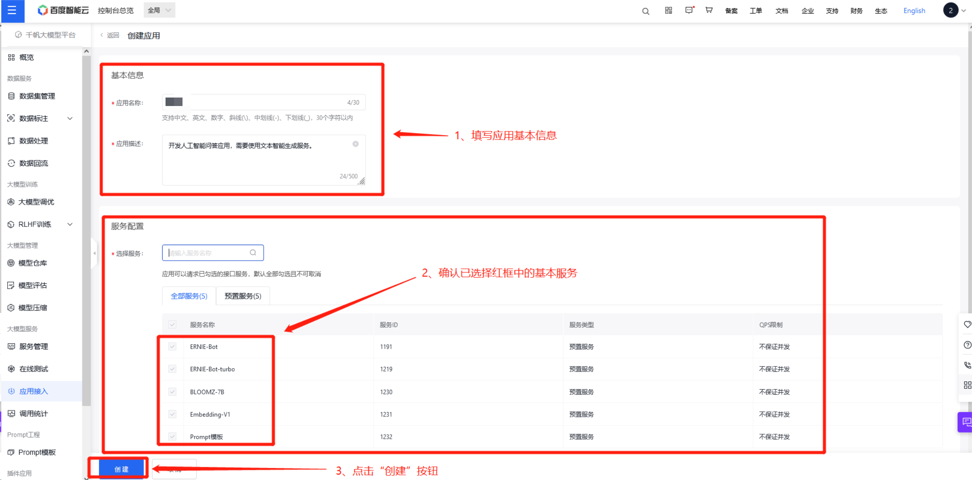972x480 pixels.
Task: Open the hamburger menu at top left
Action: pyautogui.click(x=12, y=10)
